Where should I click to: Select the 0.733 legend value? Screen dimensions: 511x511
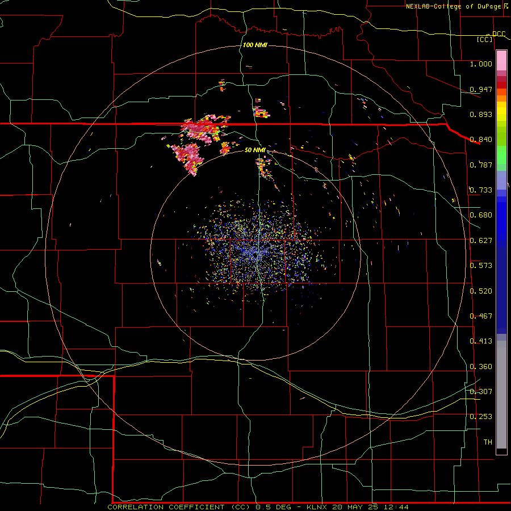481,190
